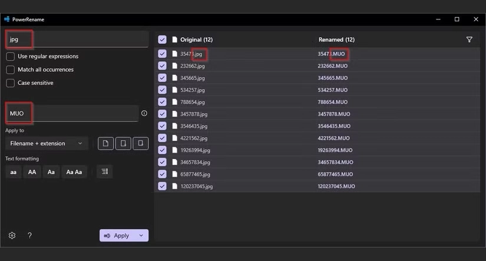Screen dimensions: 486x261
Task: Enable Use regular expressions checkbox
Action: (10, 57)
